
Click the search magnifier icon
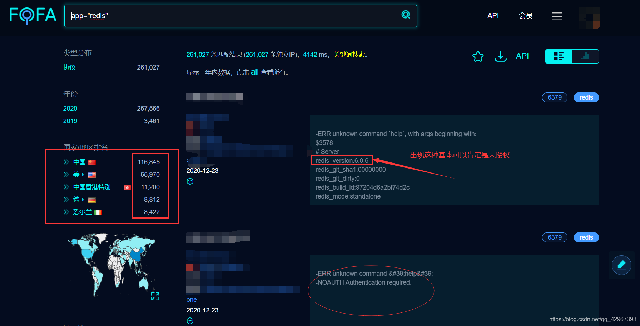(406, 15)
